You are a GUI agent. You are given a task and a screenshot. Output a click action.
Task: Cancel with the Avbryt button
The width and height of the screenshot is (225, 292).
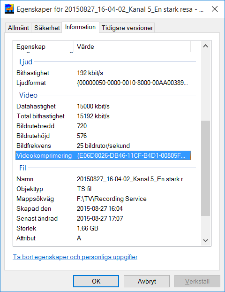[x=147, y=281]
